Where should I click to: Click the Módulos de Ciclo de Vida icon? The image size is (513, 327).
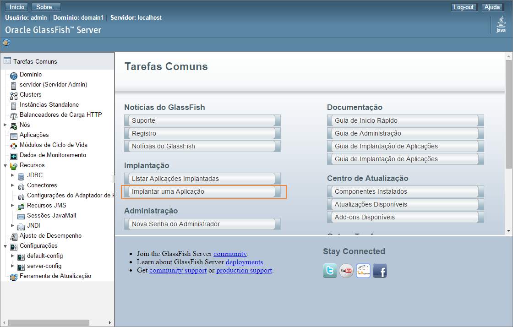pyautogui.click(x=13, y=146)
